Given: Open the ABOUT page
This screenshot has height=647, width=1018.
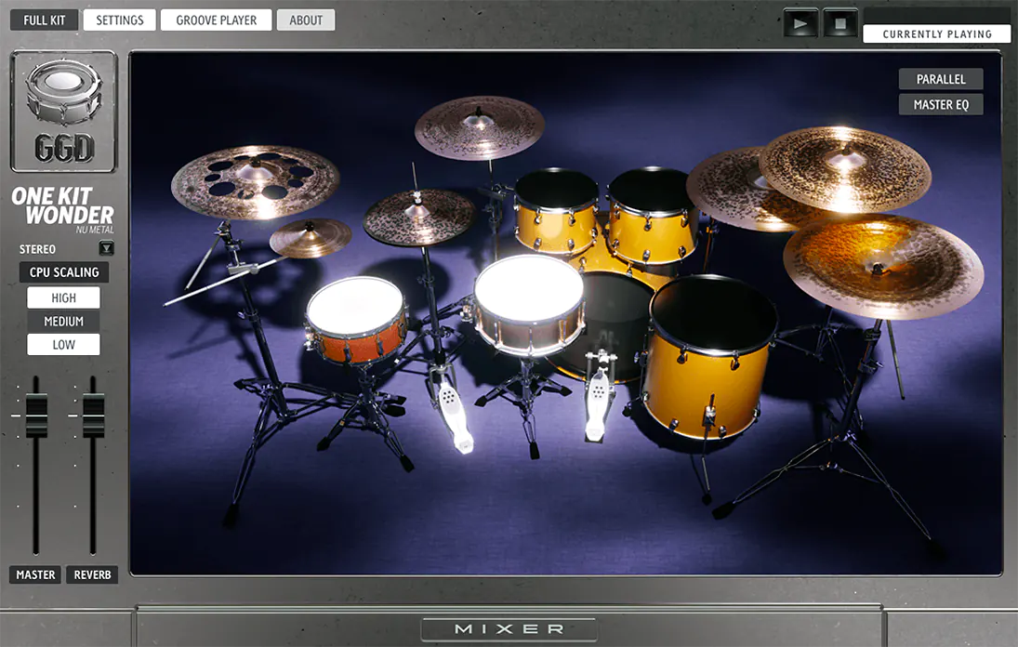Looking at the screenshot, I should click(306, 19).
